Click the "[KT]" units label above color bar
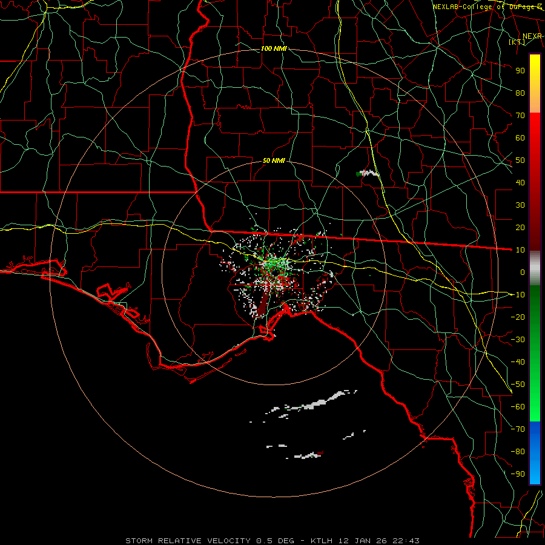This screenshot has width=545, height=545. pyautogui.click(x=517, y=42)
